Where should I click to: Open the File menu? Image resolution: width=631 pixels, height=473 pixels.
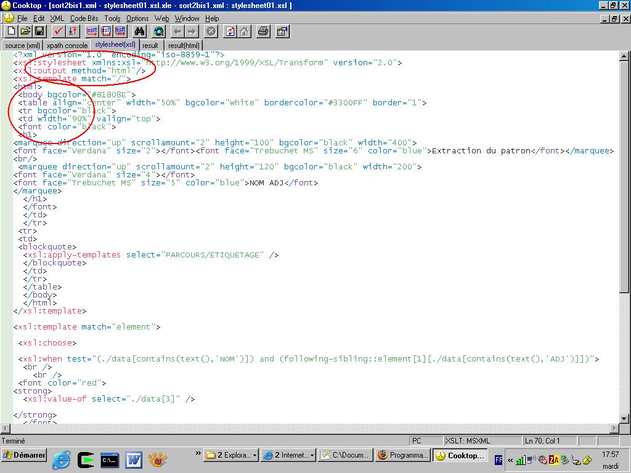pyautogui.click(x=22, y=18)
